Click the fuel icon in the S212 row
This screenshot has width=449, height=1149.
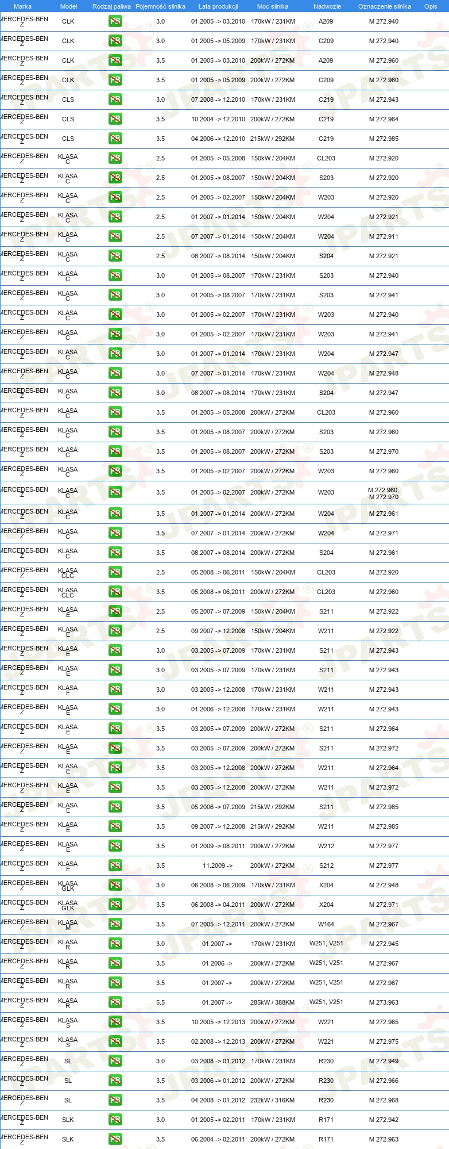[x=115, y=865]
